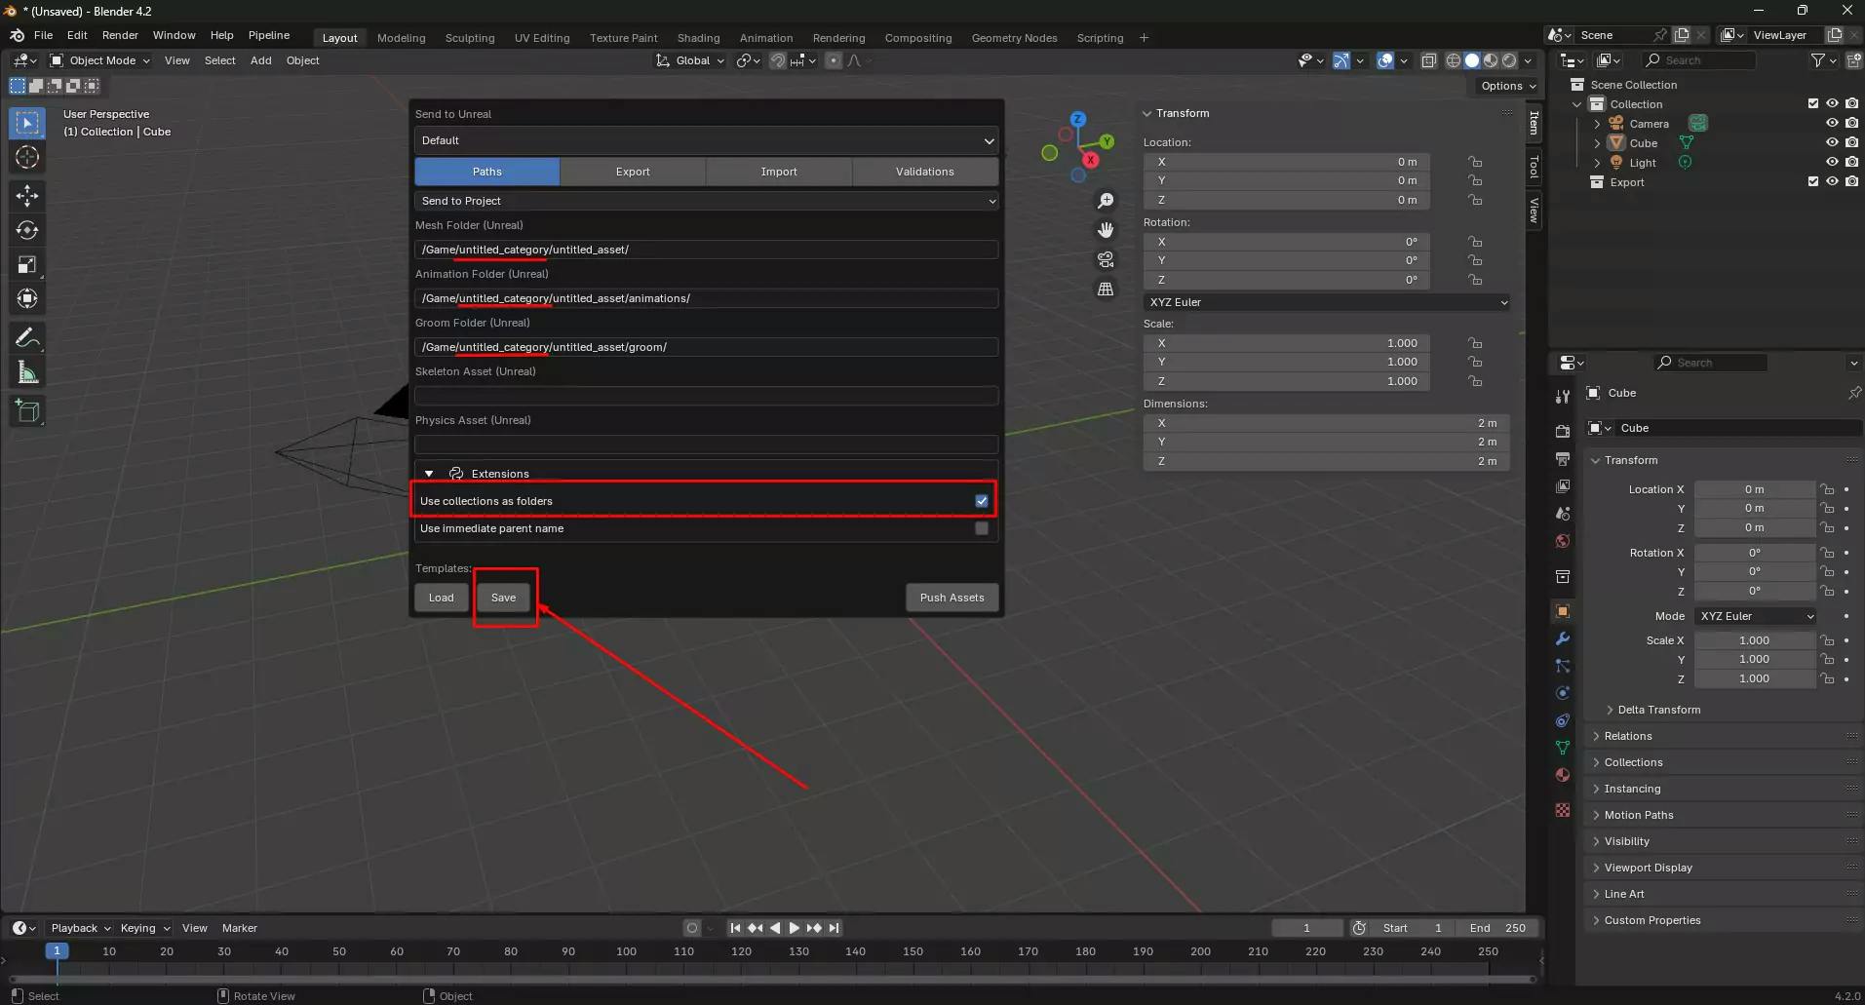Switch to the Export tab
This screenshot has width=1865, height=1005.
(x=633, y=172)
